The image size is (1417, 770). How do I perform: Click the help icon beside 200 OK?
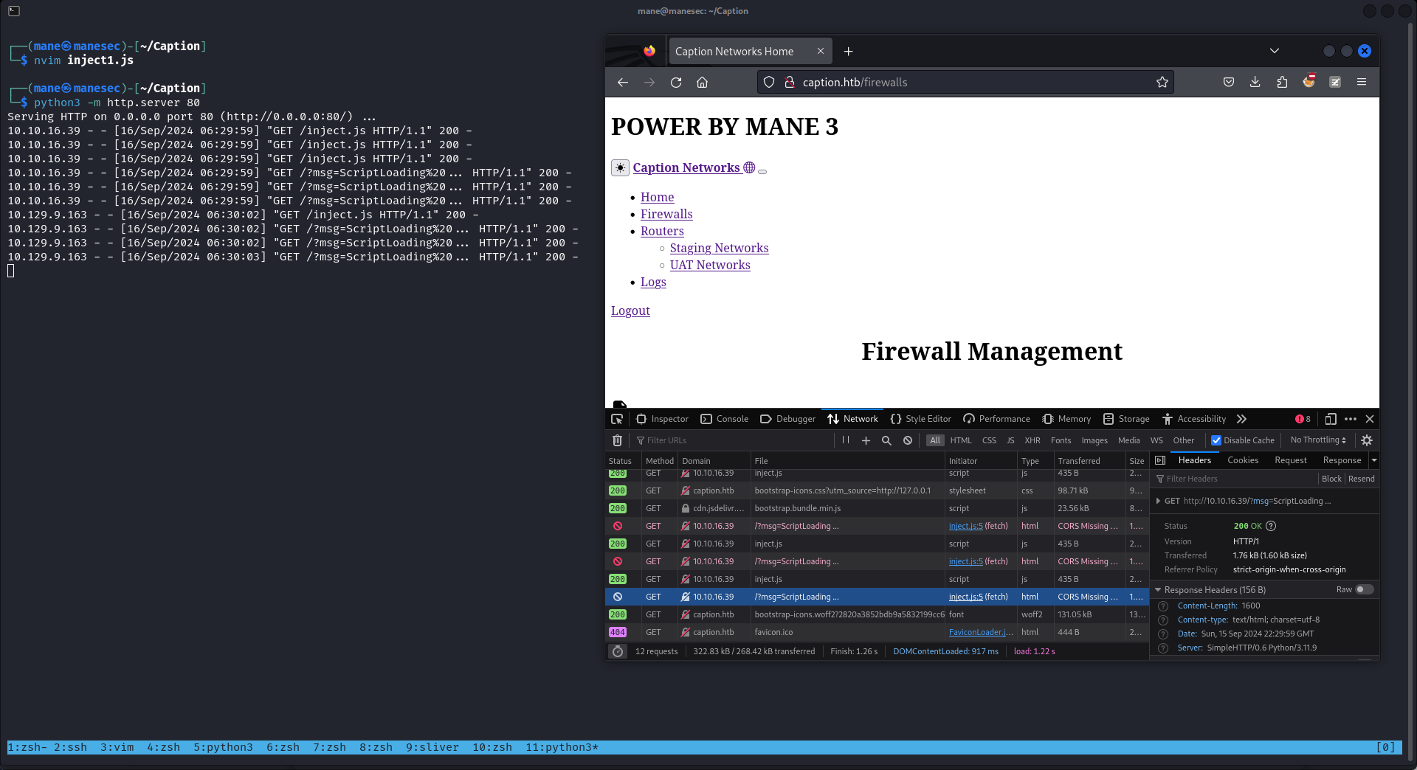click(1271, 526)
